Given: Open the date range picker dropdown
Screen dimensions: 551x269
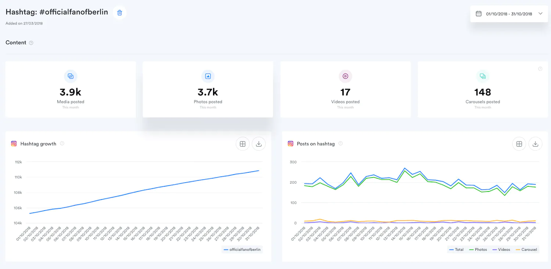Looking at the screenshot, I should (509, 14).
